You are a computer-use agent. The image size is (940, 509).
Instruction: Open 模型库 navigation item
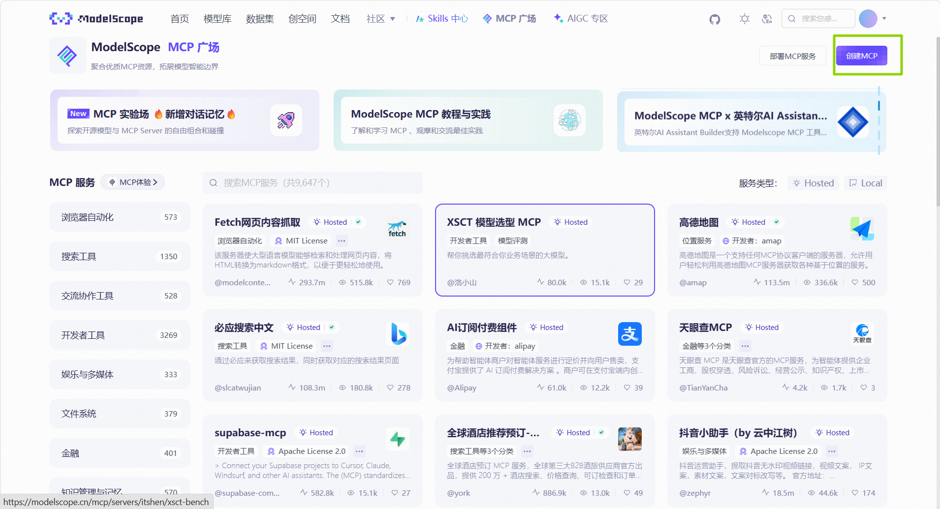(x=218, y=19)
